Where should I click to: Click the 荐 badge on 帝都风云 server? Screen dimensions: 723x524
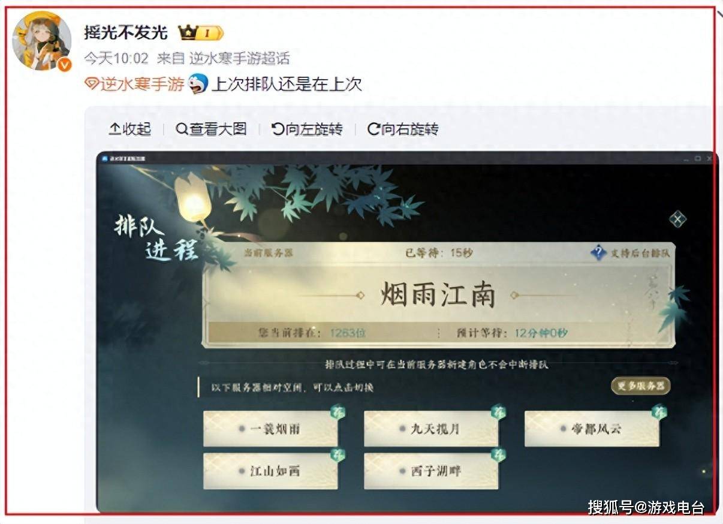click(659, 412)
